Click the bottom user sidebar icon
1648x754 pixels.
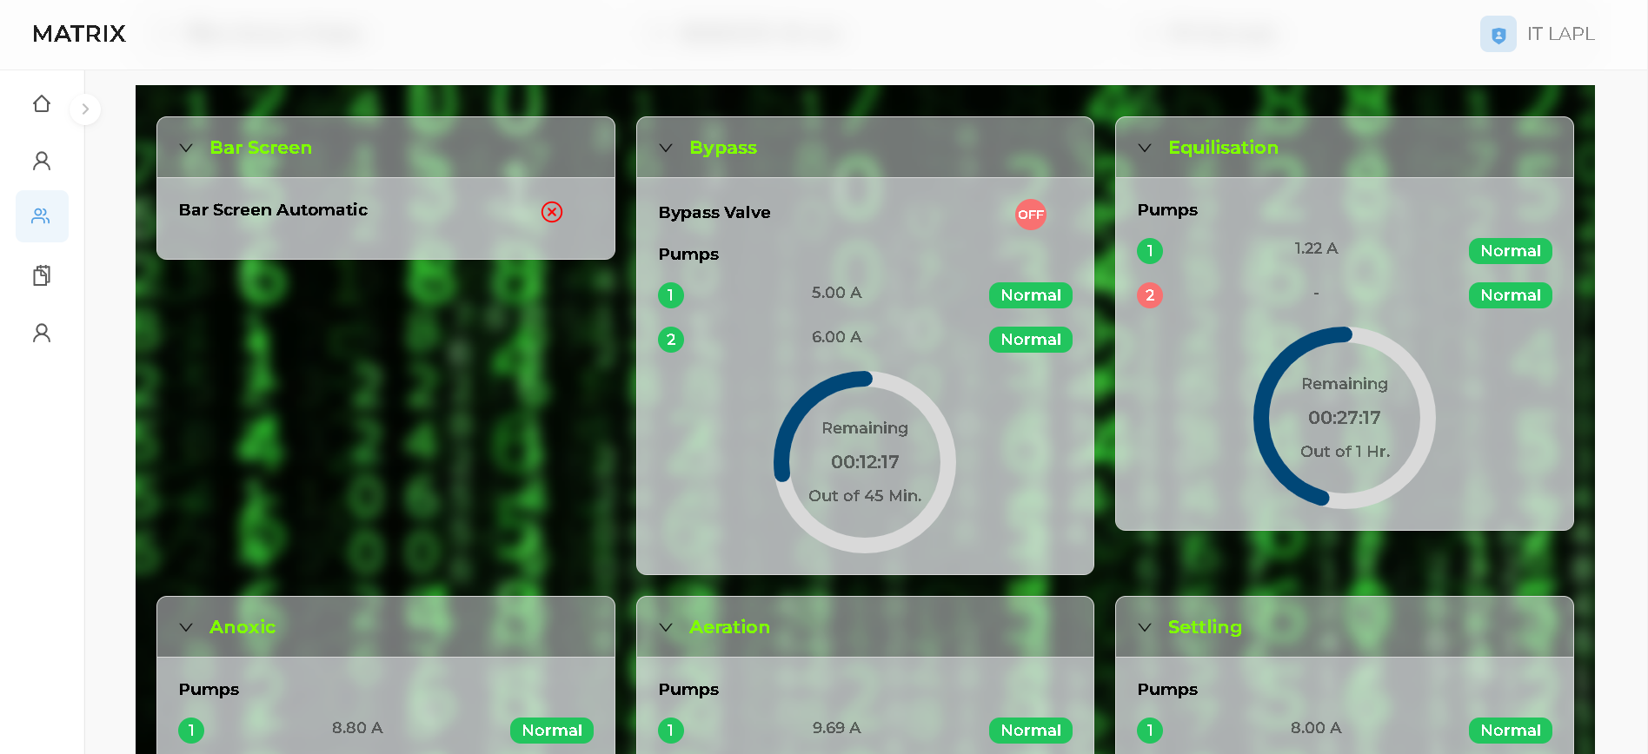42,333
